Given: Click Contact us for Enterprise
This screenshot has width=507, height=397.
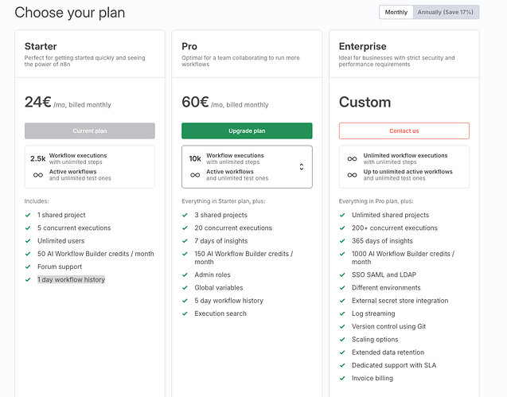Looking at the screenshot, I should [x=404, y=130].
